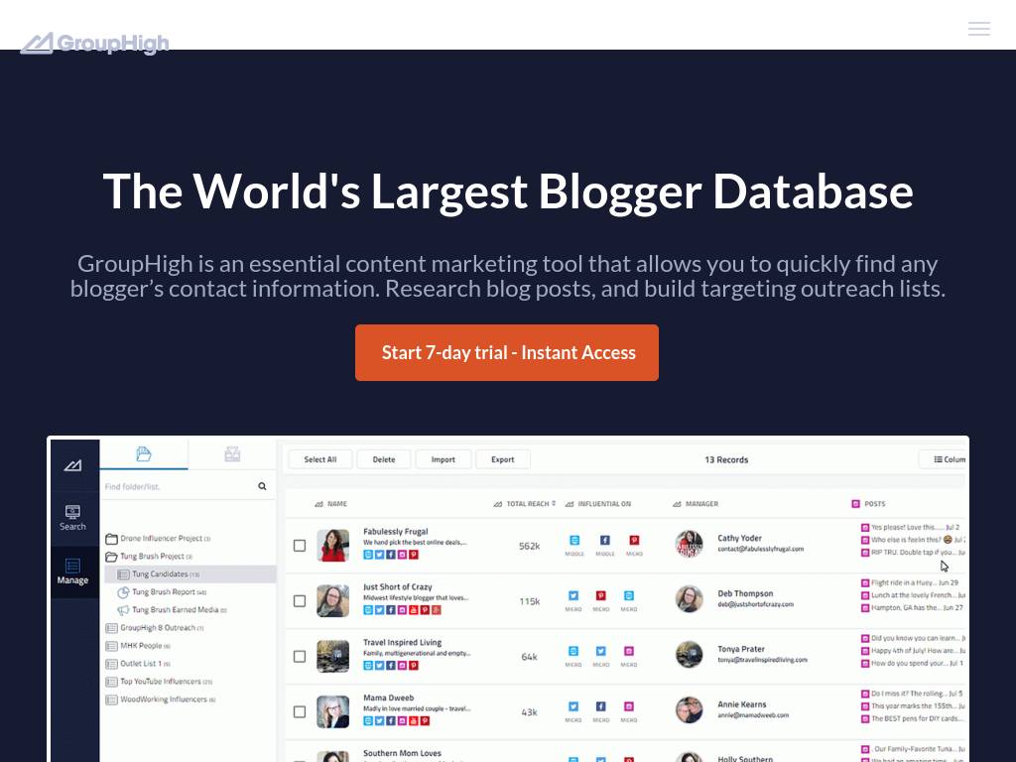
Task: Select the Manage icon in the sidebar
Action: (72, 571)
